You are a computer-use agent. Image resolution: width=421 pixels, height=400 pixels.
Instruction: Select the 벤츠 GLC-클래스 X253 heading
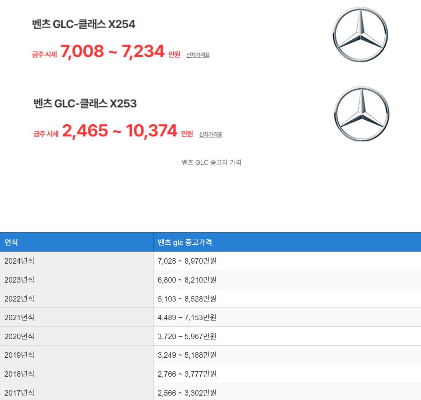click(85, 104)
